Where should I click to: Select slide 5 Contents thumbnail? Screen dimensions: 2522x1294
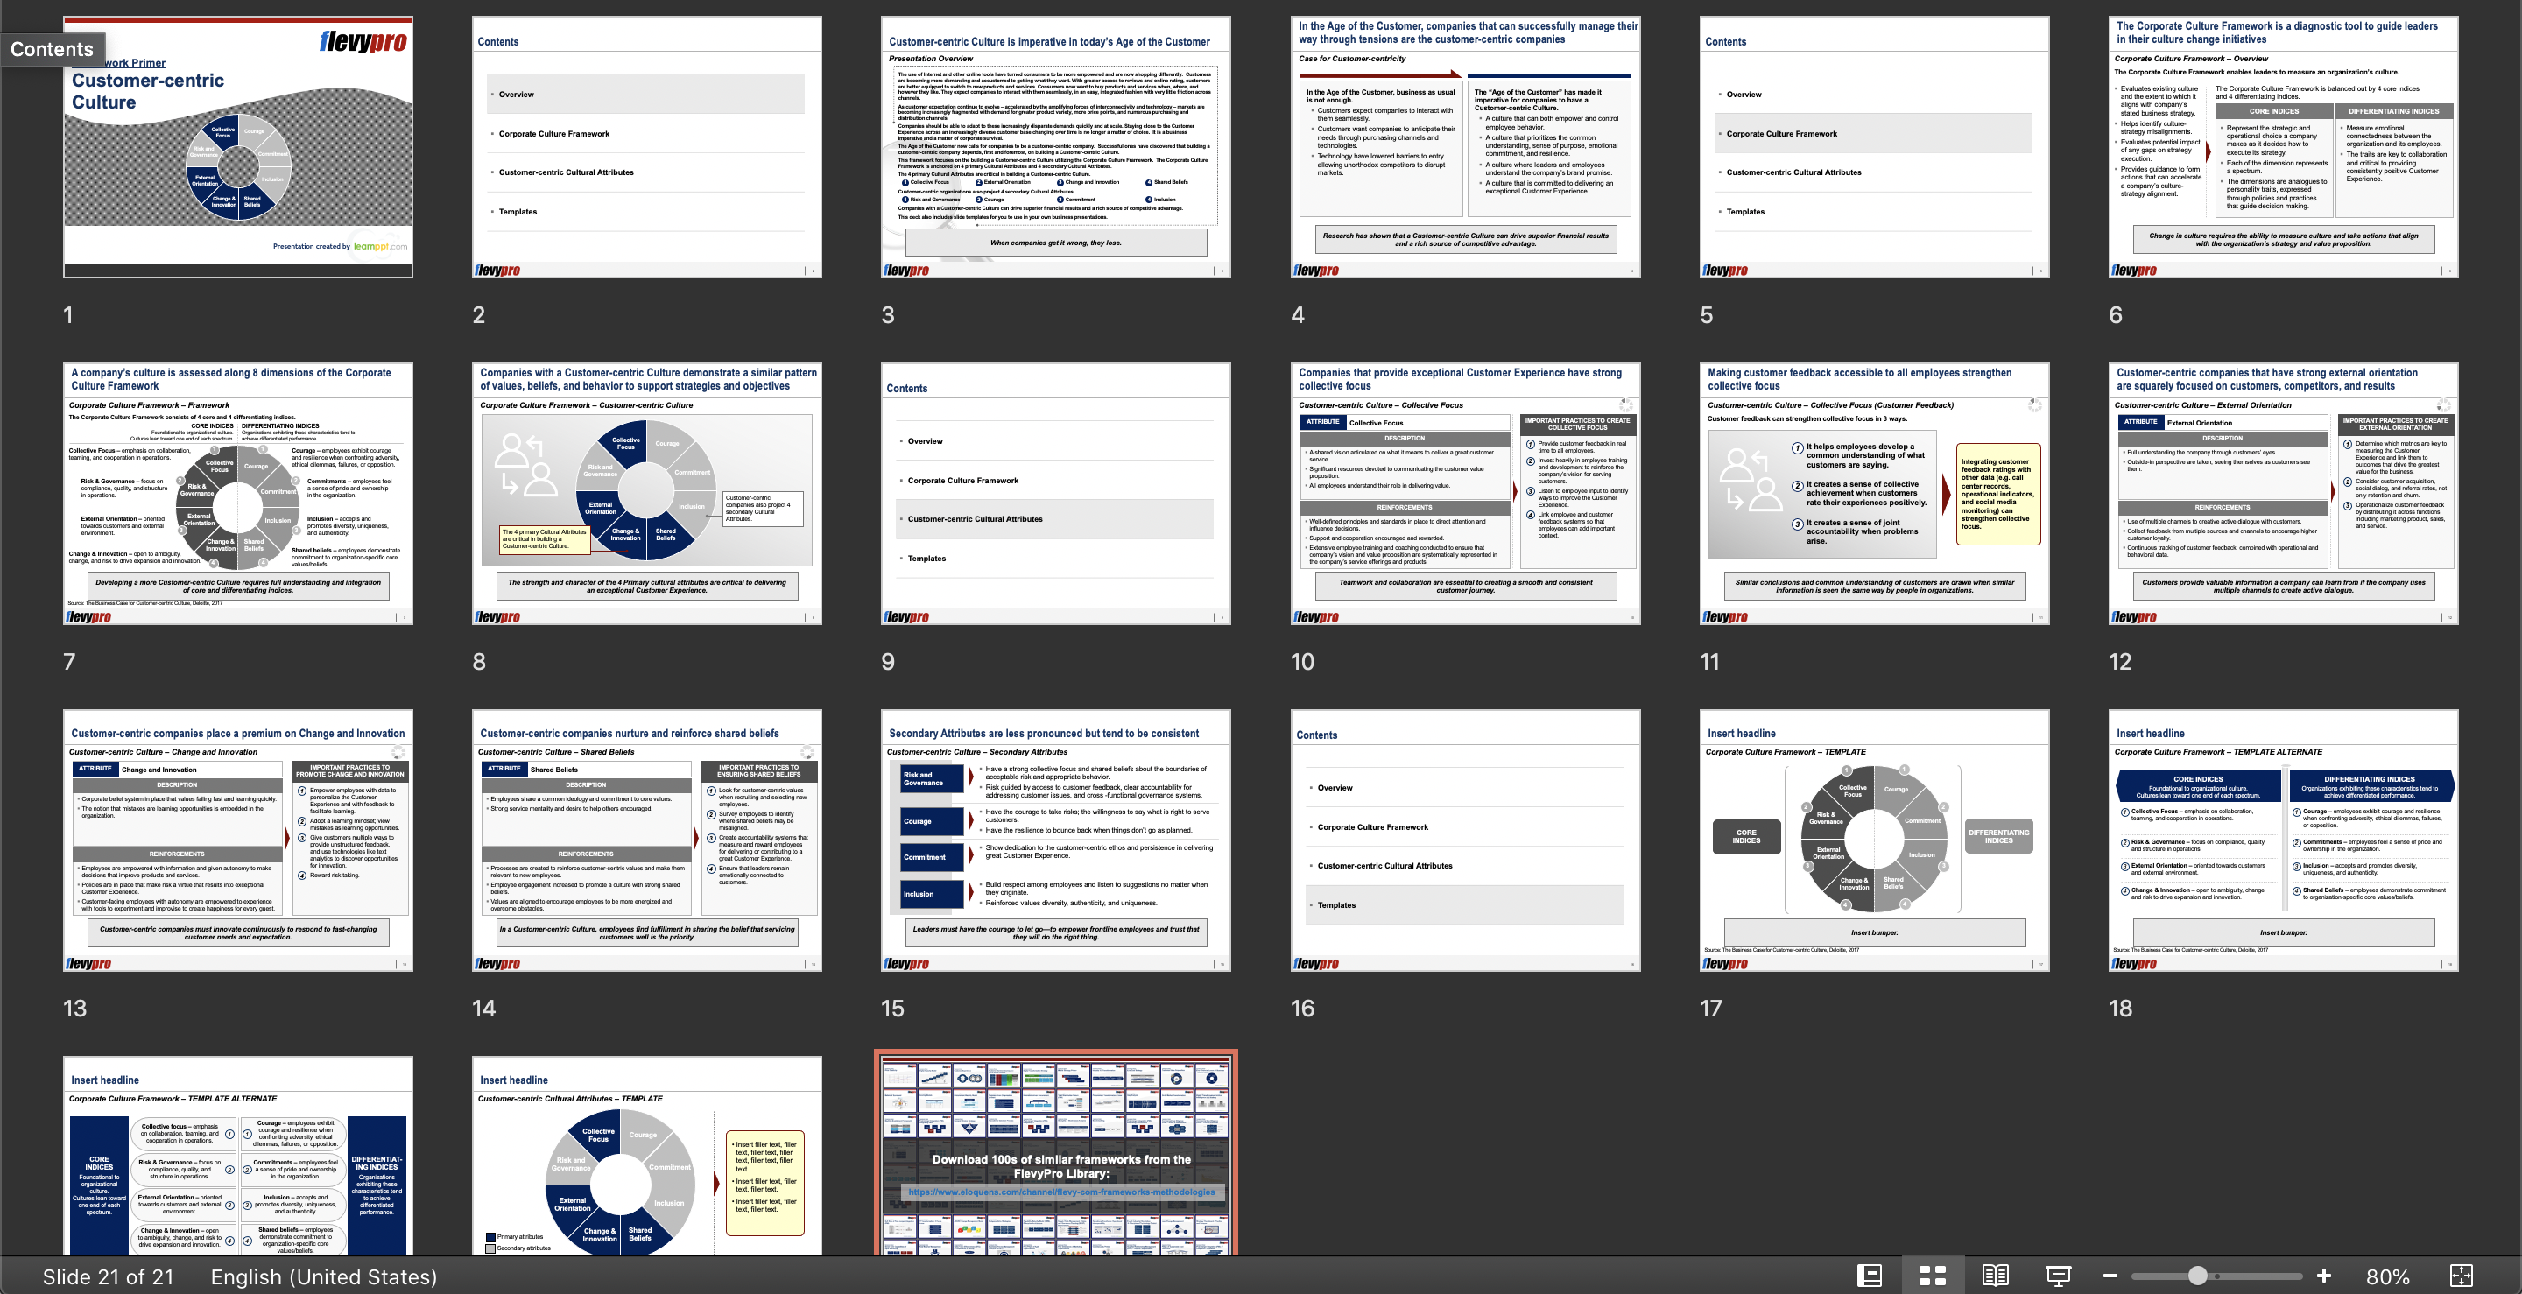(x=1875, y=147)
